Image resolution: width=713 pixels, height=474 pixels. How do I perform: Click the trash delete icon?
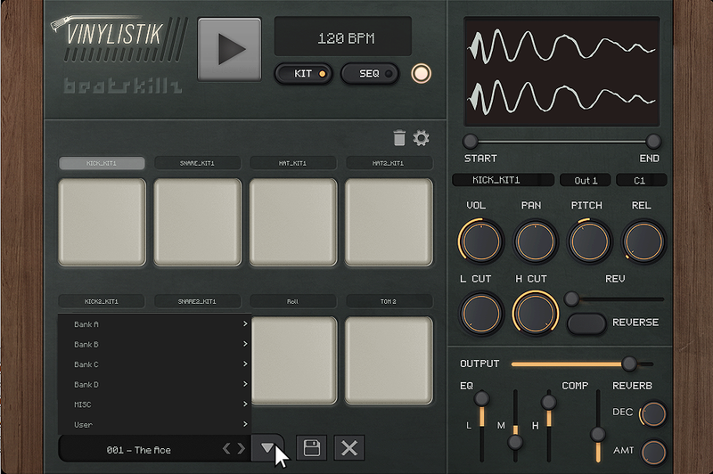[x=399, y=138]
